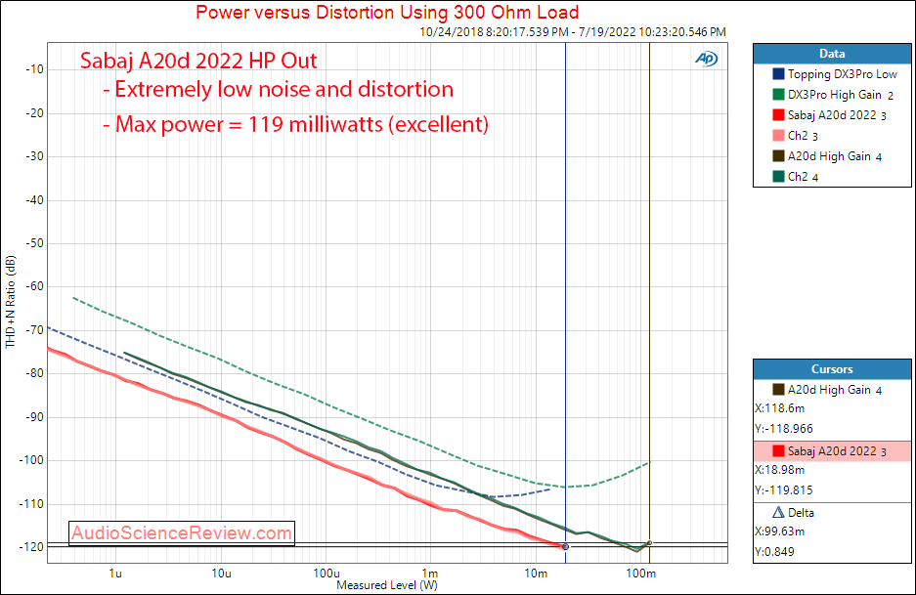This screenshot has width=916, height=595.
Task: Click the timestamp text below the title
Action: pos(573,32)
